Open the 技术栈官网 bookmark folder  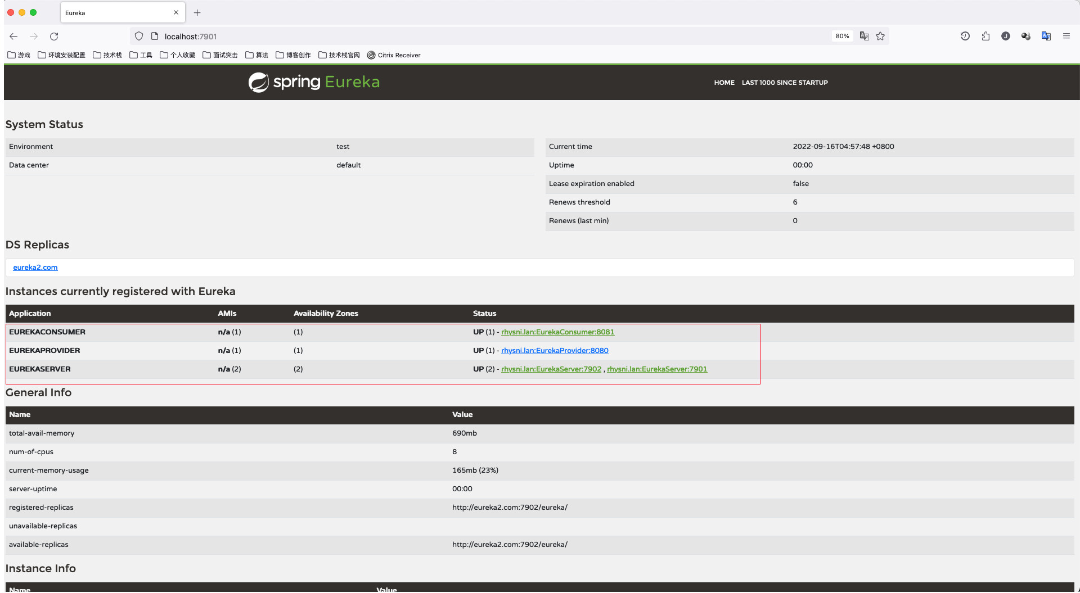click(x=339, y=55)
